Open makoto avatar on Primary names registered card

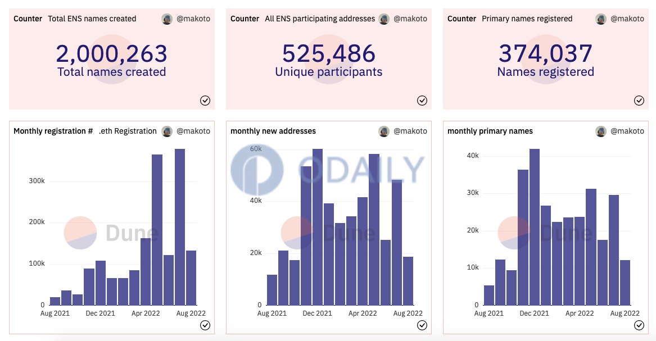point(601,19)
